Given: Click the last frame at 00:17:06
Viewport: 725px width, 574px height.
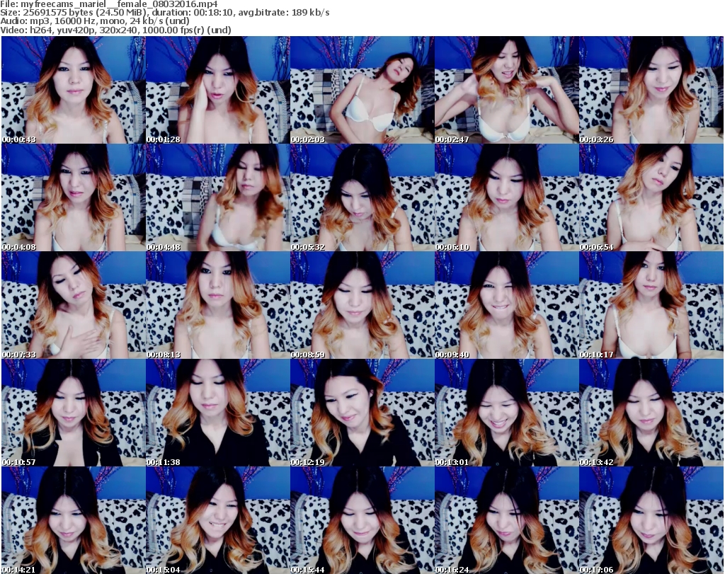Looking at the screenshot, I should (651, 520).
